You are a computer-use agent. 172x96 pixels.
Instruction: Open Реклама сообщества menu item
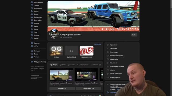(116, 56)
